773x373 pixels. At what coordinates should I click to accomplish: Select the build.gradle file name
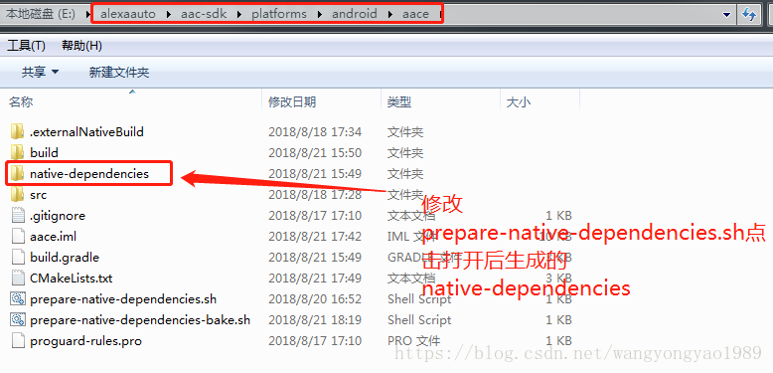coord(65,257)
